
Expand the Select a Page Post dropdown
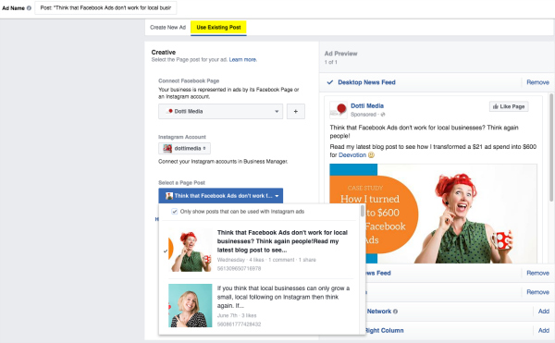pyautogui.click(x=220, y=196)
